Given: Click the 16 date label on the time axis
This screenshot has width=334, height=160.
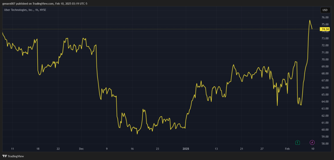Looking at the screenshot, I should pyautogui.click(x=132, y=149).
